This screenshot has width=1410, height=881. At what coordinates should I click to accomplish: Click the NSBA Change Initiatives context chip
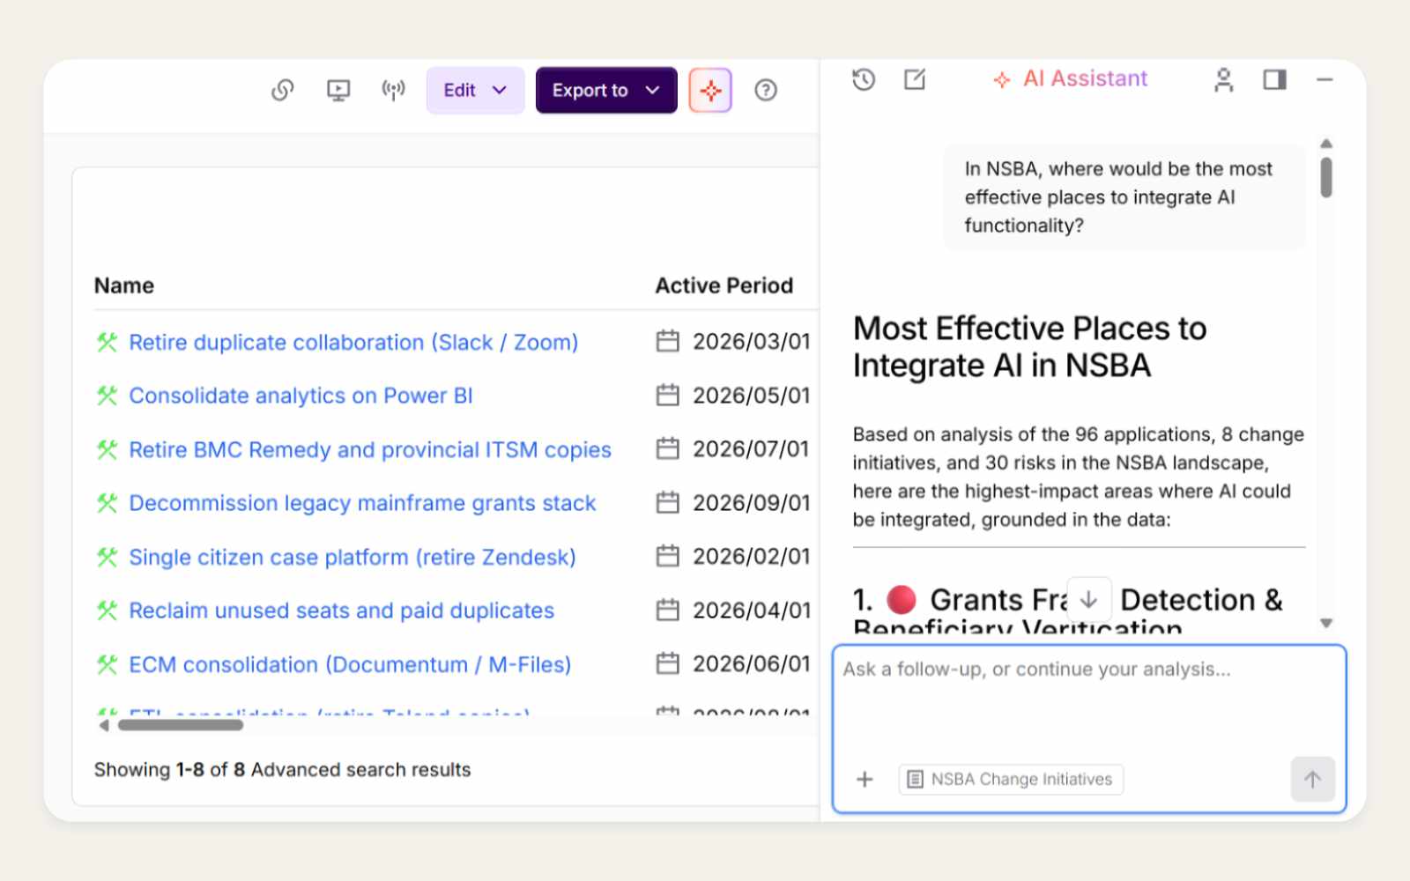pos(1011,779)
